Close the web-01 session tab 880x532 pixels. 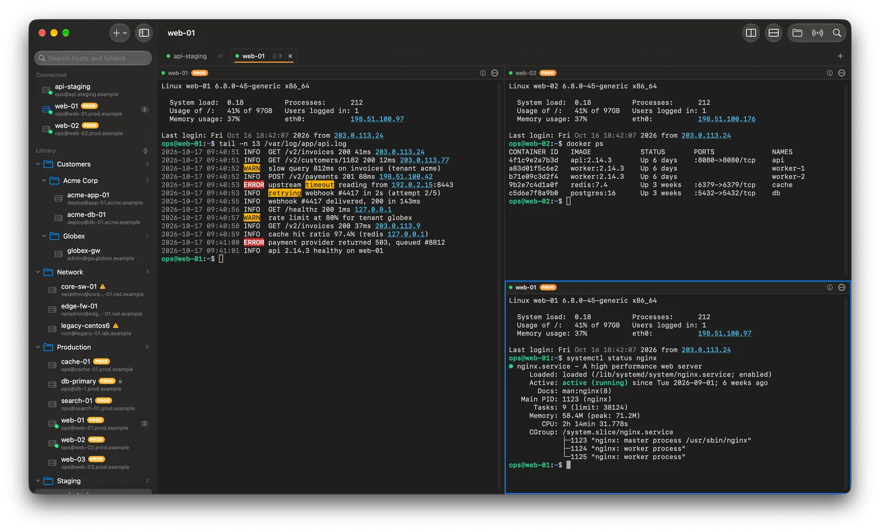coord(290,56)
